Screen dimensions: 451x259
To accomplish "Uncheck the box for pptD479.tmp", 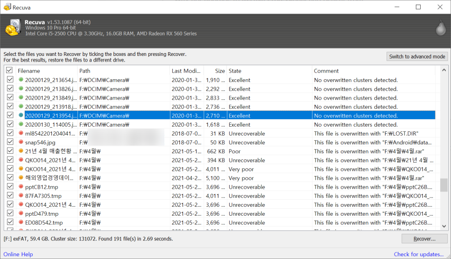I will [10, 213].
